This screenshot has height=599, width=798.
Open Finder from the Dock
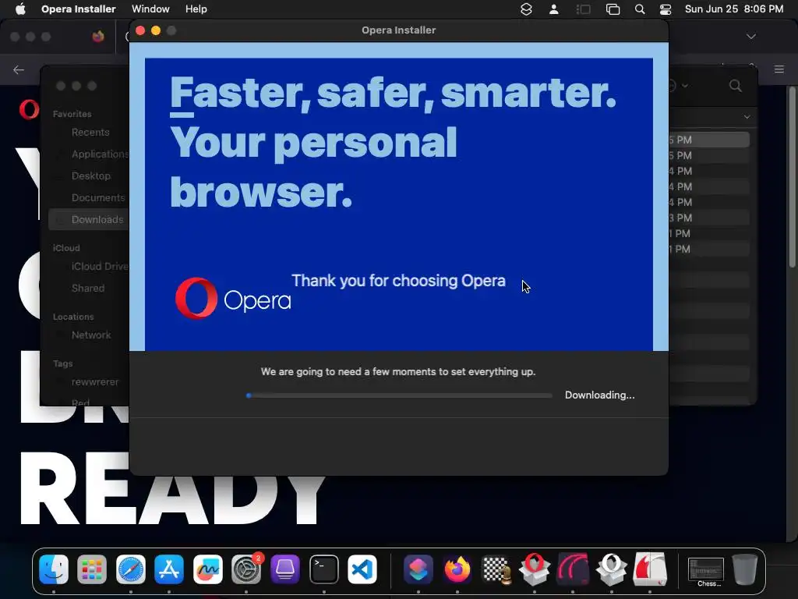coord(54,569)
